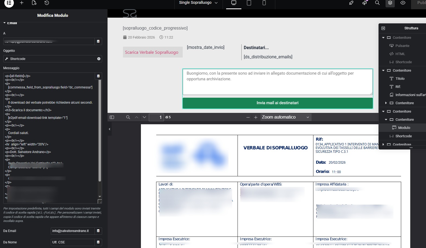Screen dimensions: 426x248
Task: Open Single Sopralluogo document dropdown
Action: 198,3
